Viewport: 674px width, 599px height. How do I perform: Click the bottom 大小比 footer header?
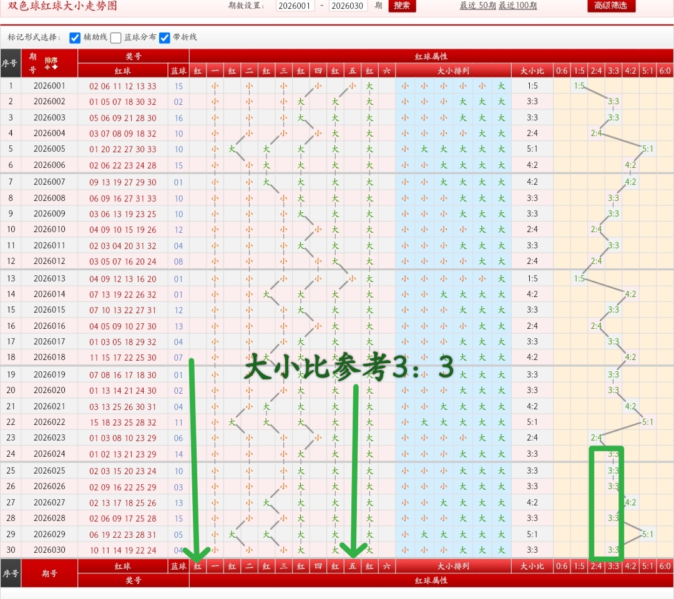(x=532, y=566)
